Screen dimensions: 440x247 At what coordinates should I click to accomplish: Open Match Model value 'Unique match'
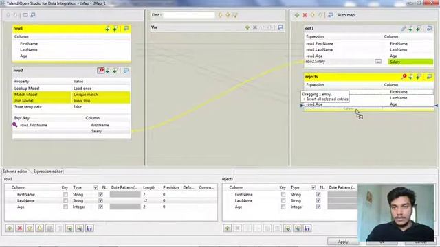(x=86, y=95)
